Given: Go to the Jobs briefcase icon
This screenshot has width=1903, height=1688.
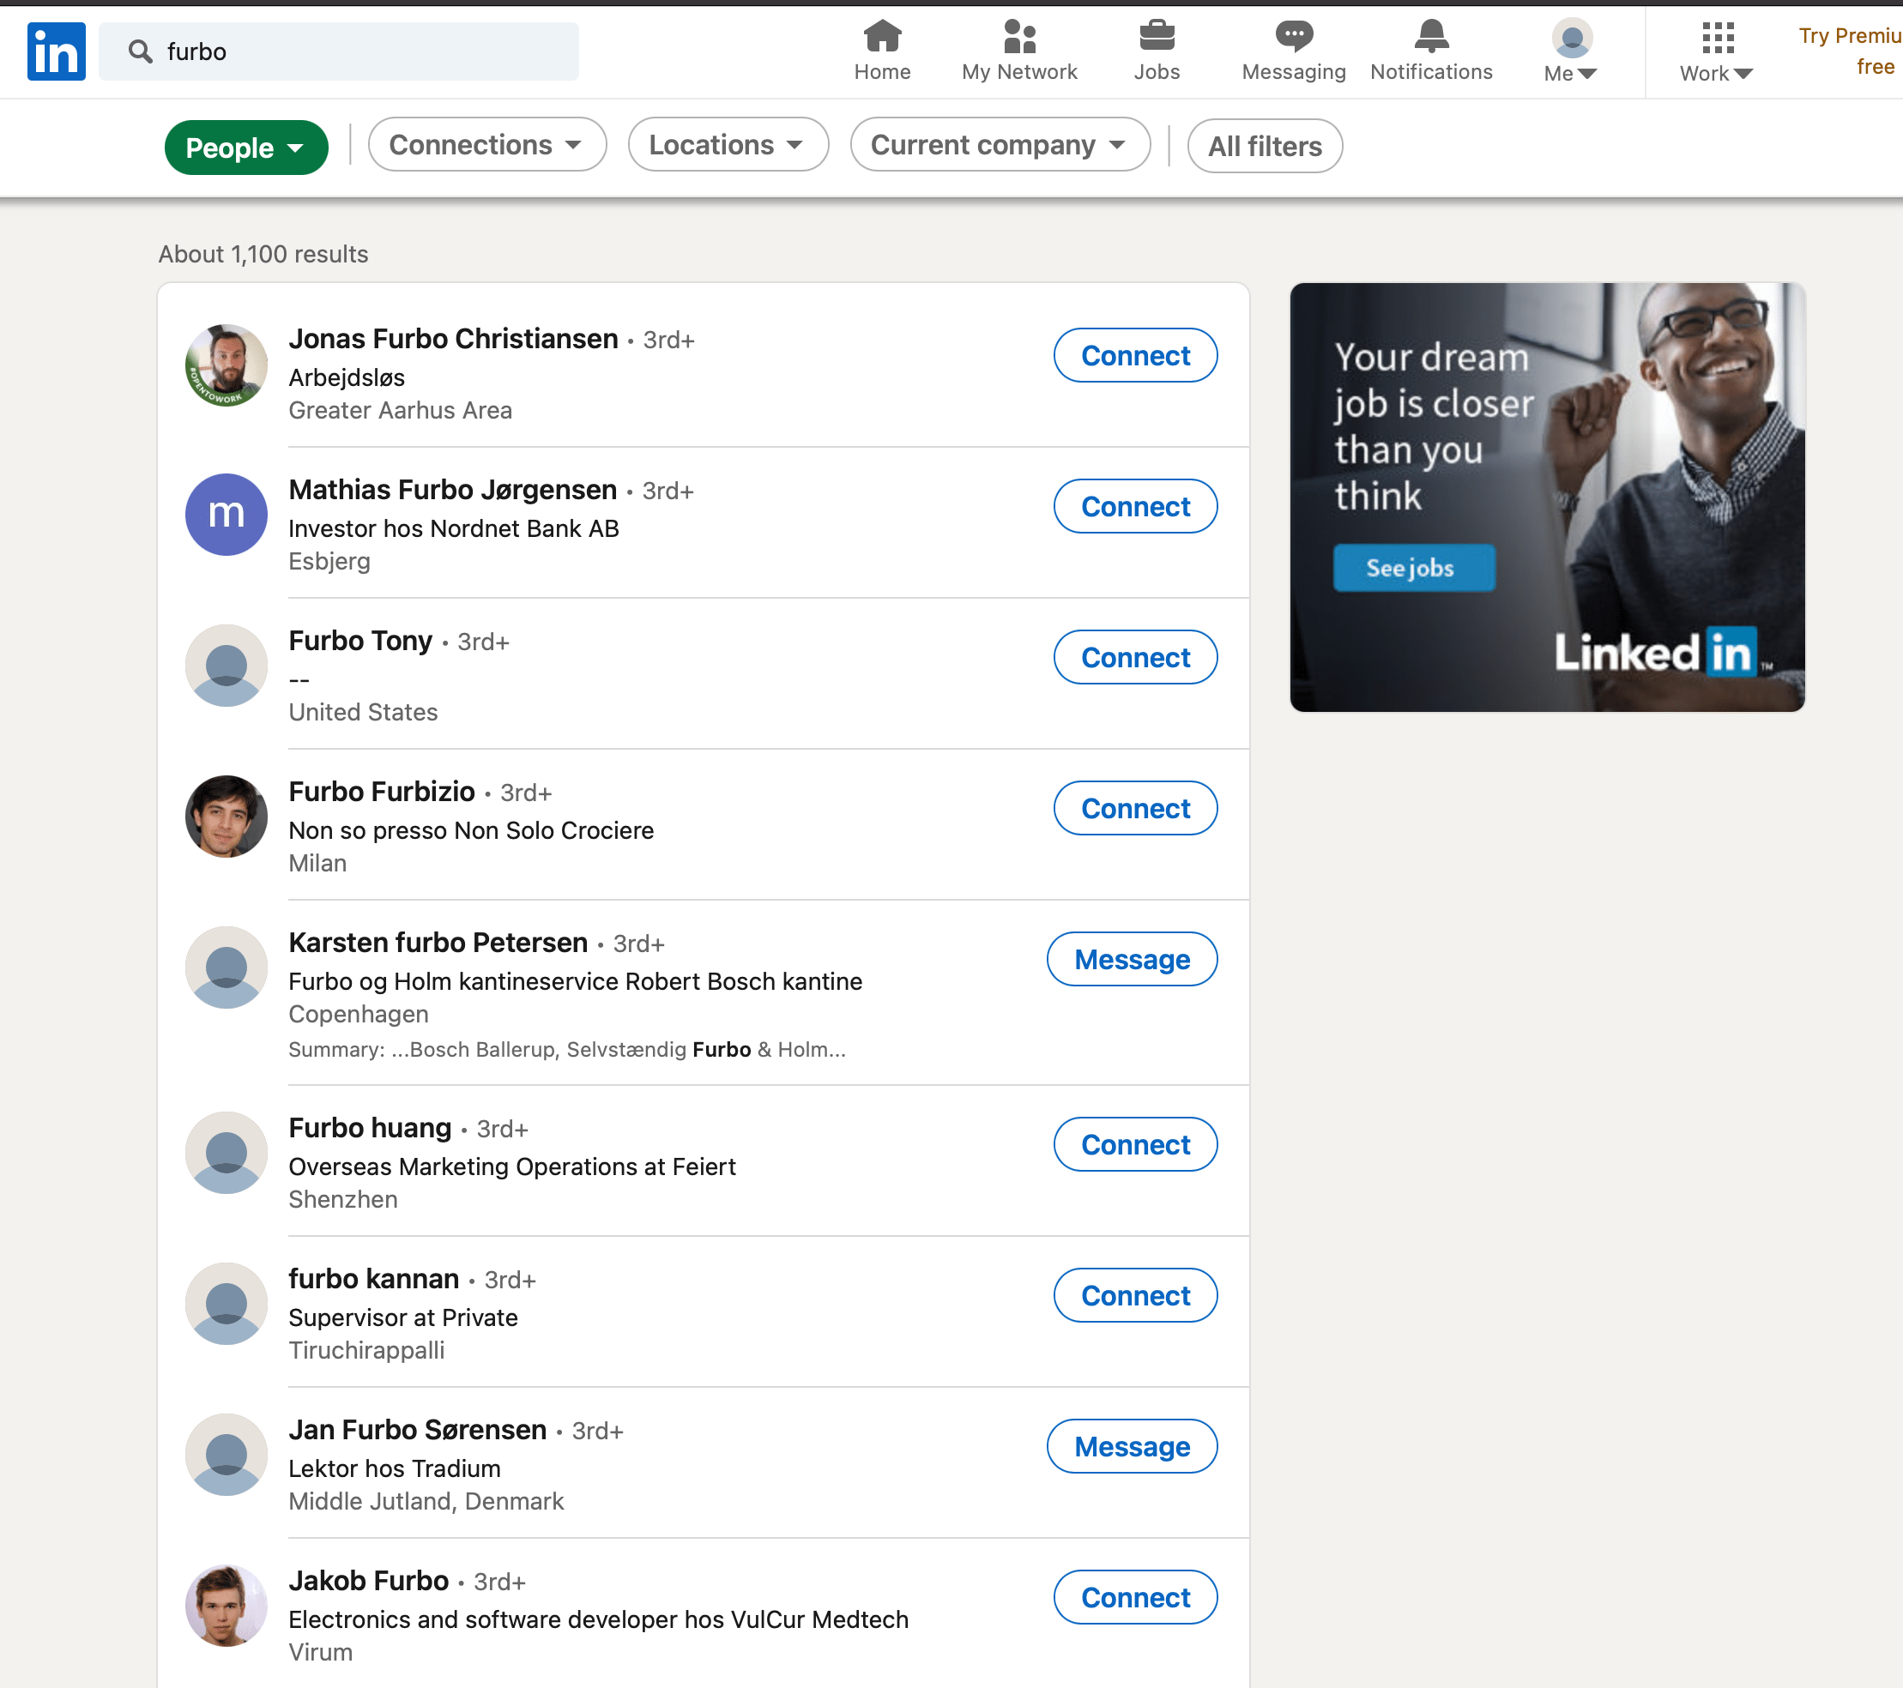Looking at the screenshot, I should pyautogui.click(x=1157, y=37).
